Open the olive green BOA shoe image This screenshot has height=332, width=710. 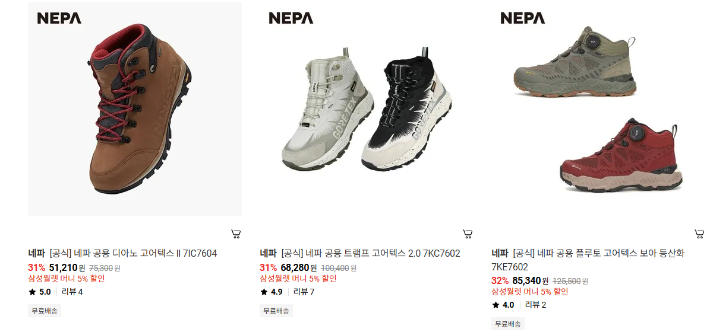click(575, 62)
